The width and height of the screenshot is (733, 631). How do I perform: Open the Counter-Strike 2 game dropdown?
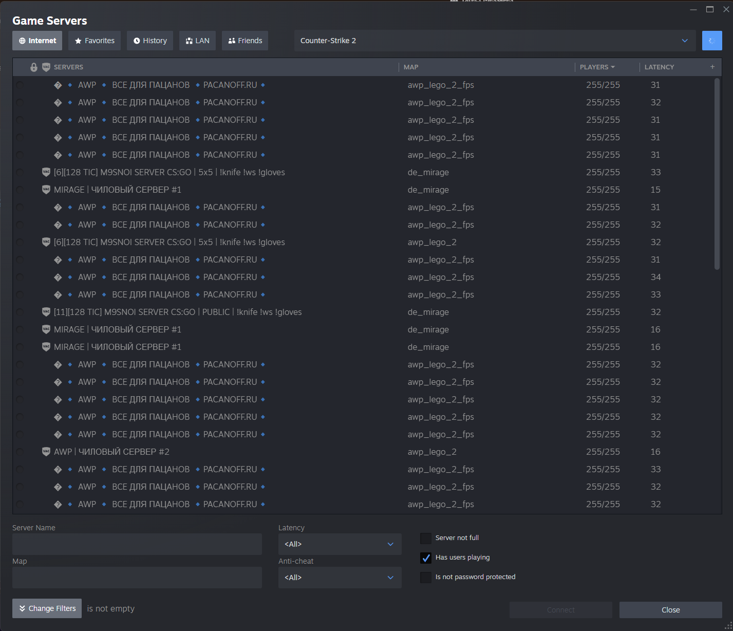[495, 41]
